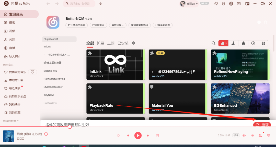Skip to the next track
Screen dimensions: 276x147
pos(148,136)
